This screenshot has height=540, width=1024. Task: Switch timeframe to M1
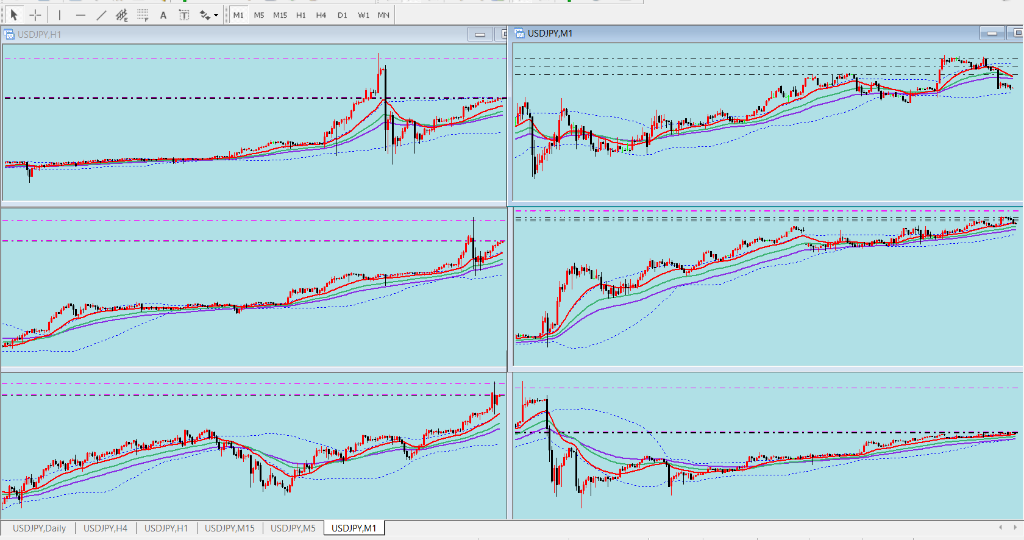point(238,15)
